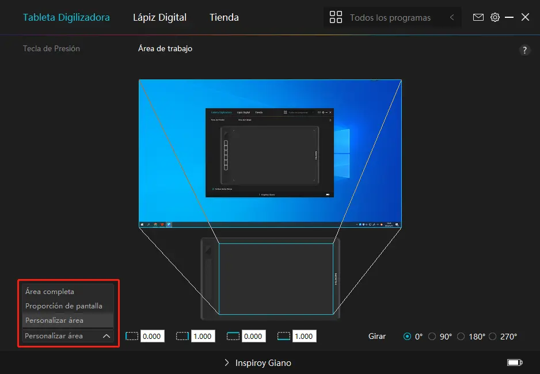The height and width of the screenshot is (374, 540).
Task: Switch to the Lápiz Digital tab
Action: pyautogui.click(x=159, y=17)
